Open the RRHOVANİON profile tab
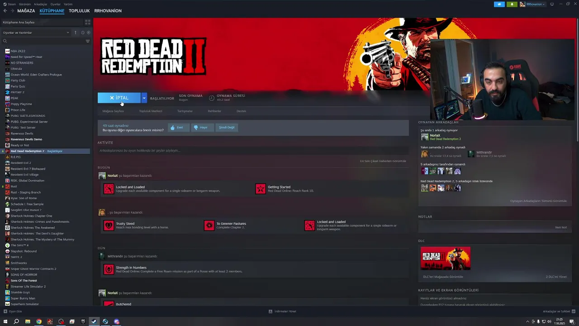The width and height of the screenshot is (579, 326). click(x=108, y=11)
